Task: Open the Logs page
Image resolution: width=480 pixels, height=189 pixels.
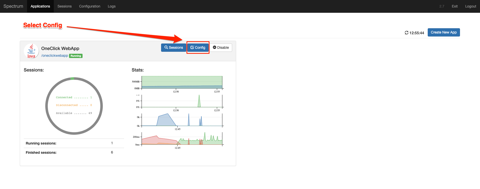Action: (112, 6)
